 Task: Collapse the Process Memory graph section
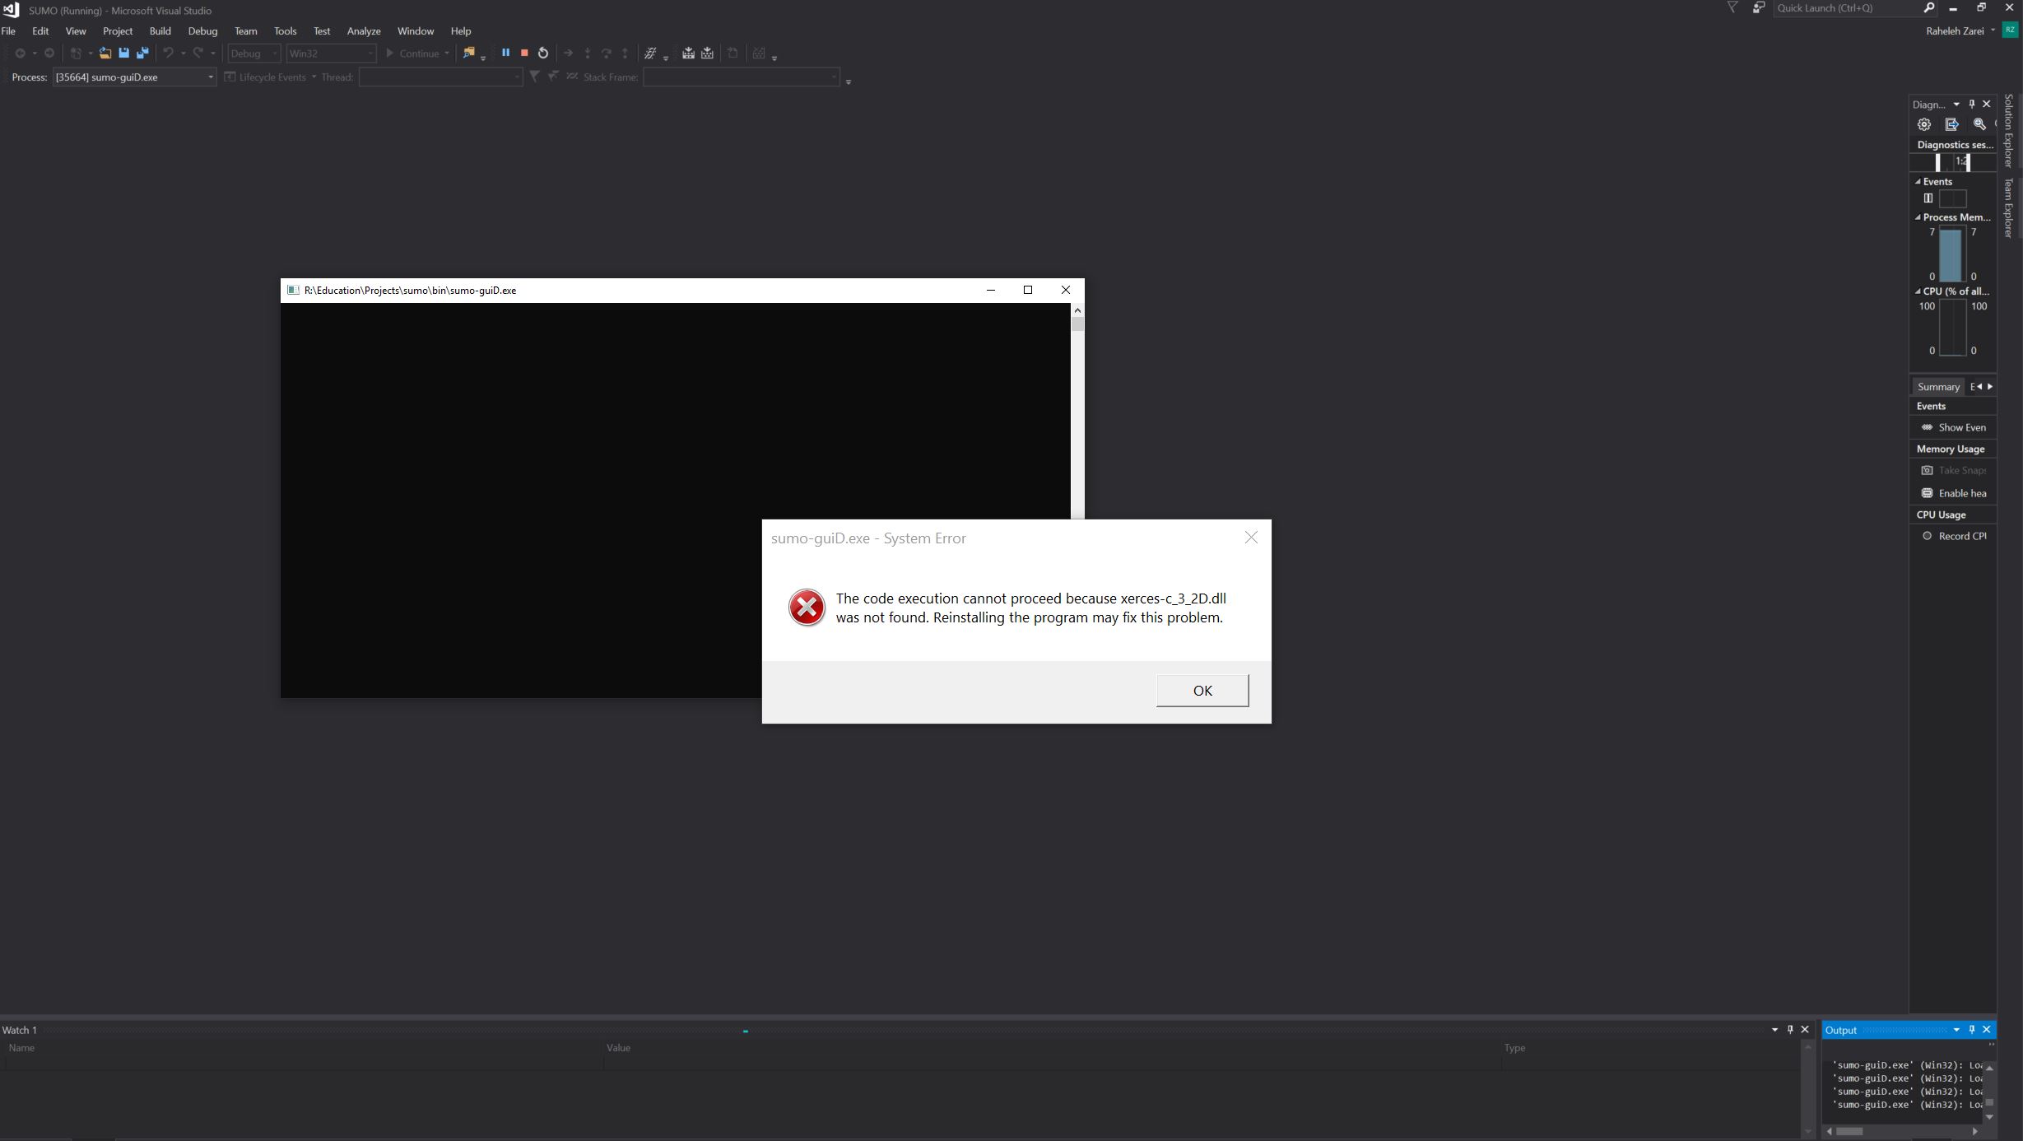point(1918,218)
